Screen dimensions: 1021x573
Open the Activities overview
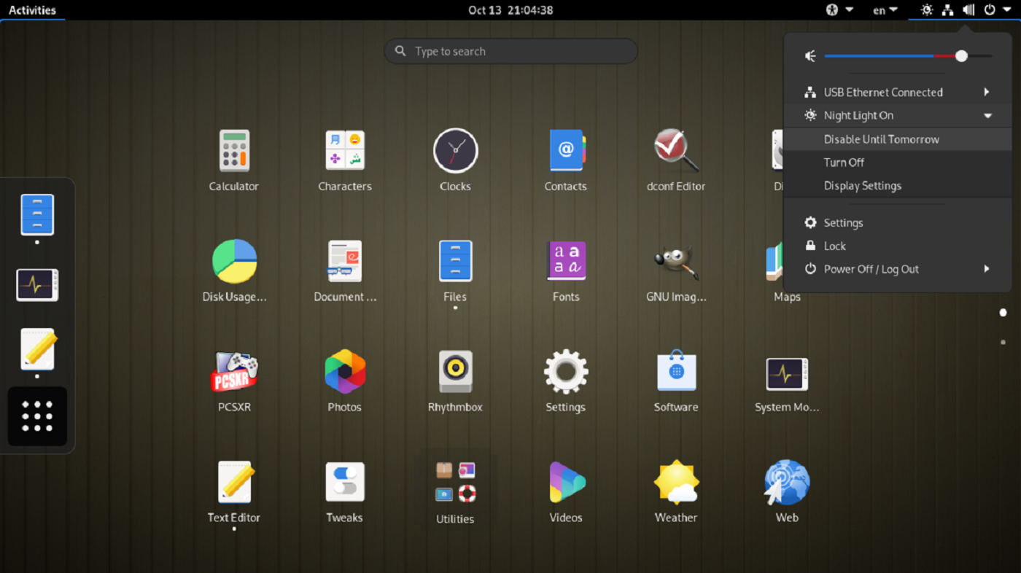(33, 9)
